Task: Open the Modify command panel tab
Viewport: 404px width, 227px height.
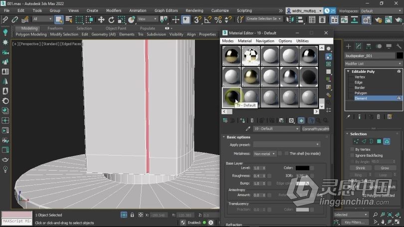Action: [x=359, y=46]
